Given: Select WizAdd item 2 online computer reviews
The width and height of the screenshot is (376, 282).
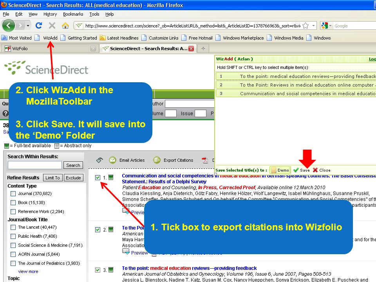Looking at the screenshot, I should [x=296, y=85].
